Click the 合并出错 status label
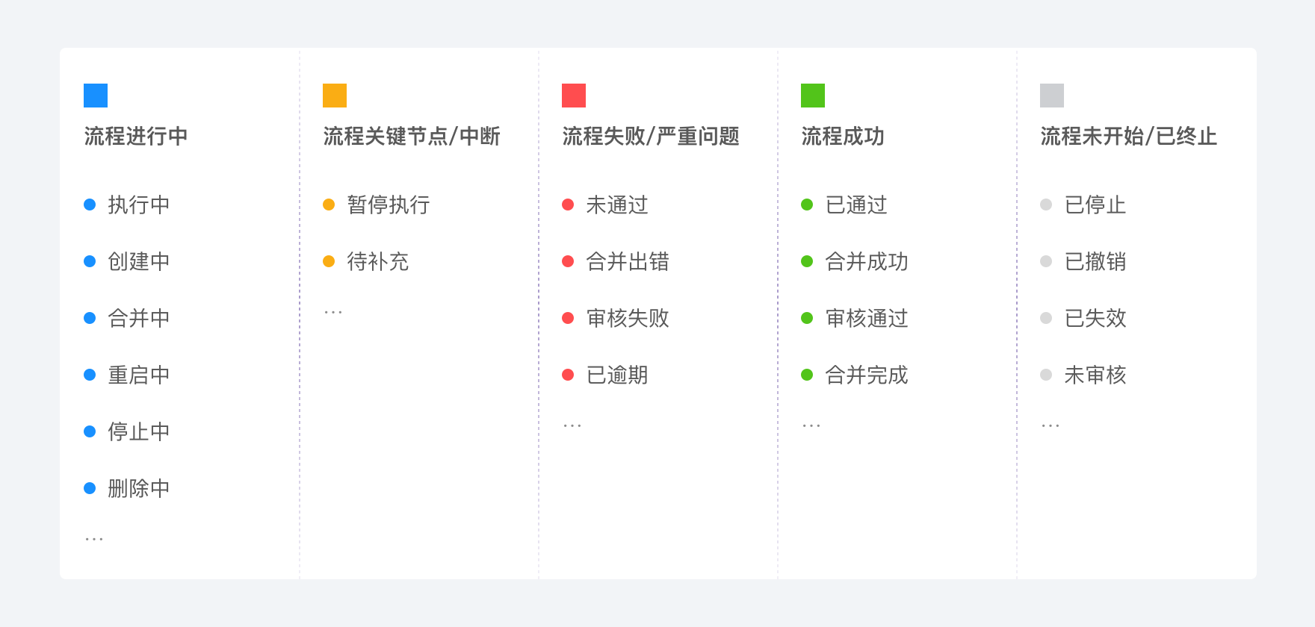This screenshot has width=1315, height=627. [628, 261]
